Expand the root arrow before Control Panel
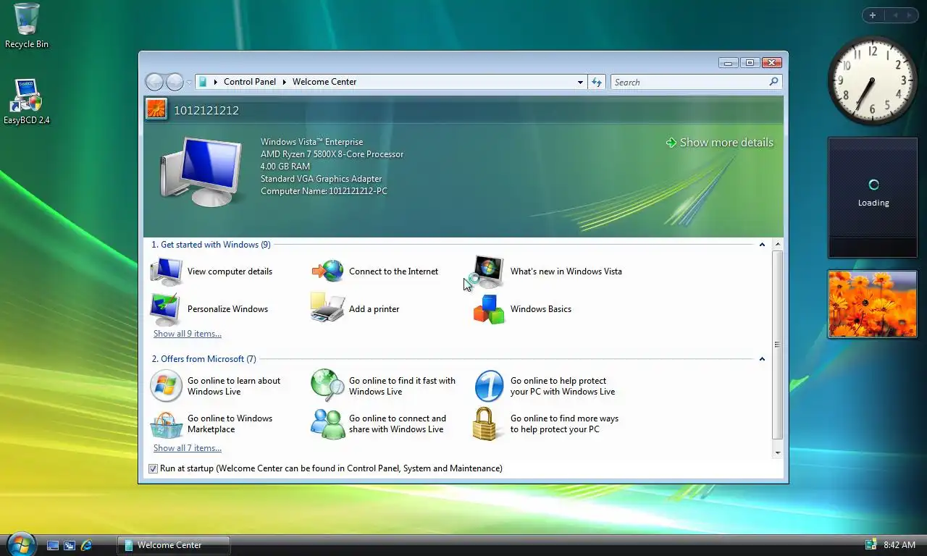 point(216,82)
